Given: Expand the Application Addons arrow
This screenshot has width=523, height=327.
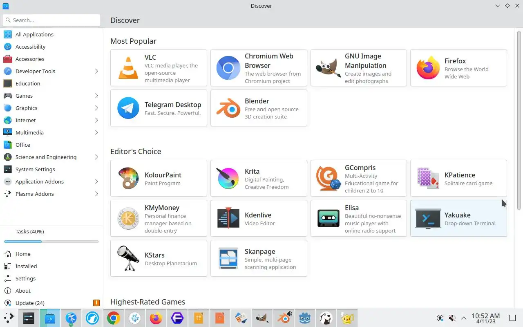Looking at the screenshot, I should (x=96, y=181).
